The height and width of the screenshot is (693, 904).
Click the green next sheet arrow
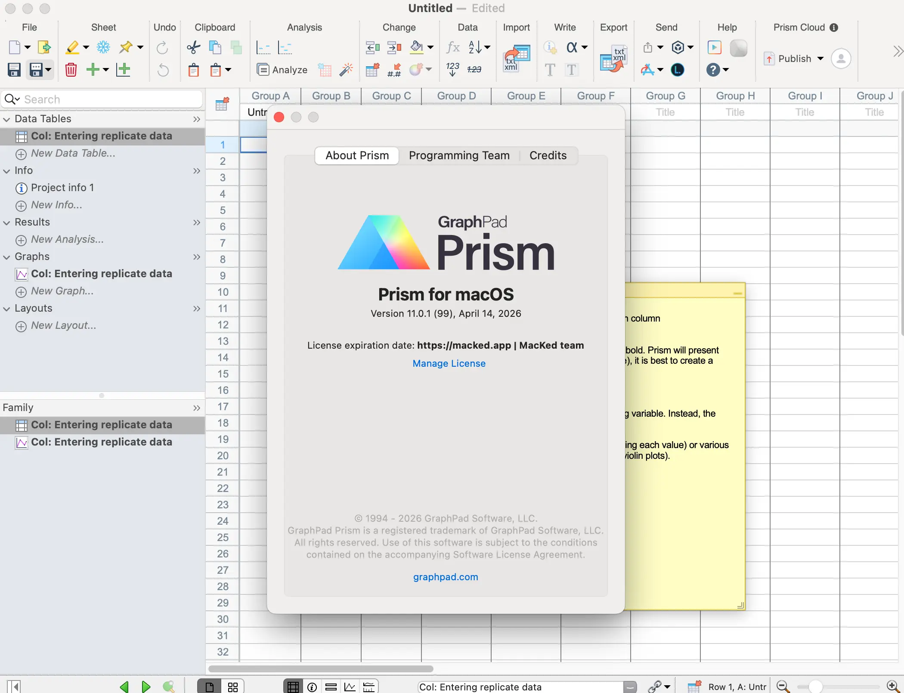146,687
